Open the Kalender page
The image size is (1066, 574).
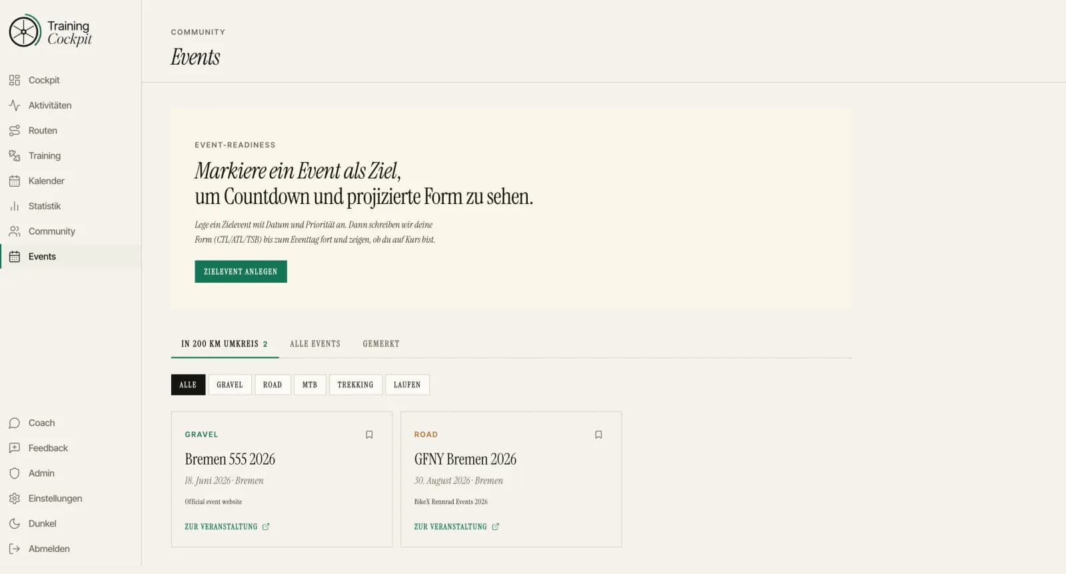[x=71, y=181]
